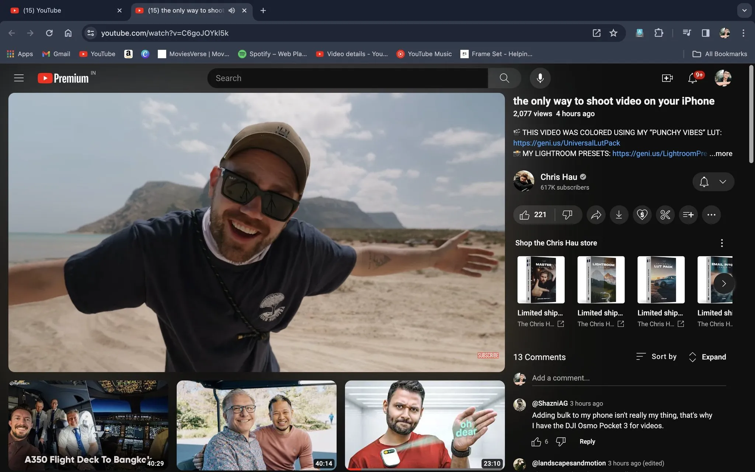
Task: Open the Clip scissors tool
Action: coord(665,215)
